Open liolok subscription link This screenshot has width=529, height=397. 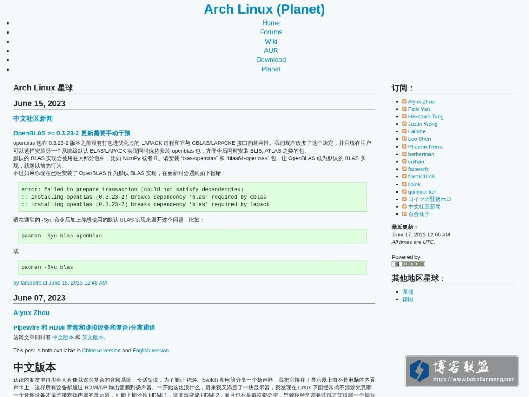pos(414,184)
